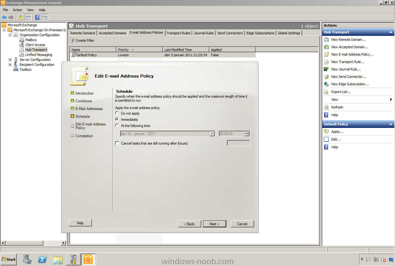Show hidden system tray icons
The image size is (395, 266).
pos(362,260)
